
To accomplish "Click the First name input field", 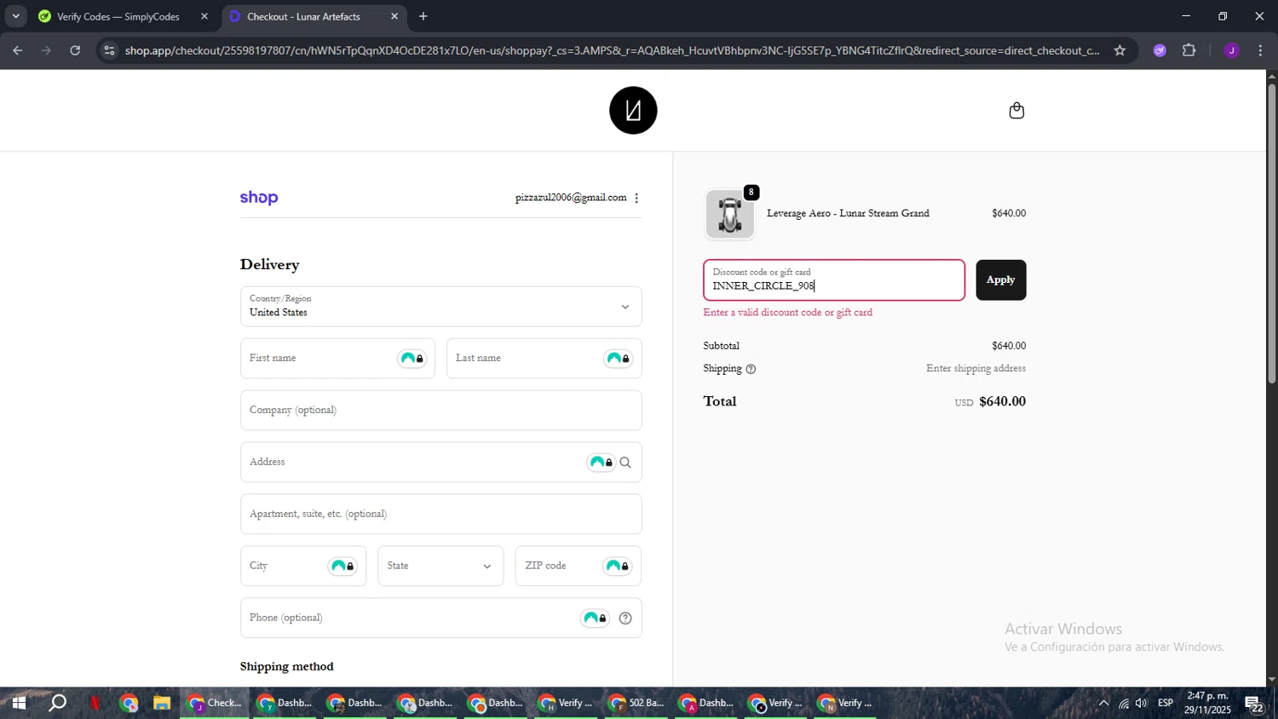I will (337, 359).
